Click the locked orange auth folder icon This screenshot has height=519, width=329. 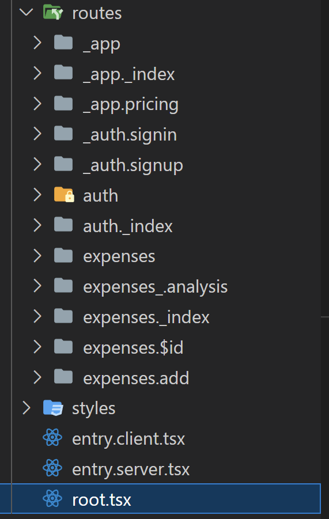(x=64, y=195)
